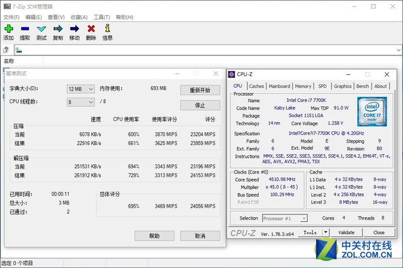403x268 pixels.
Task: Switch to the Memory tab in CPU-Z
Action: click(x=303, y=86)
